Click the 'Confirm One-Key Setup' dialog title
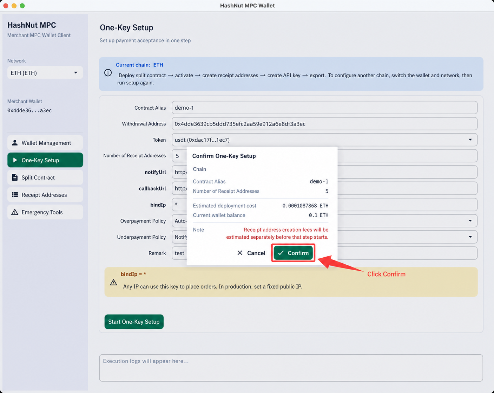 (x=224, y=156)
